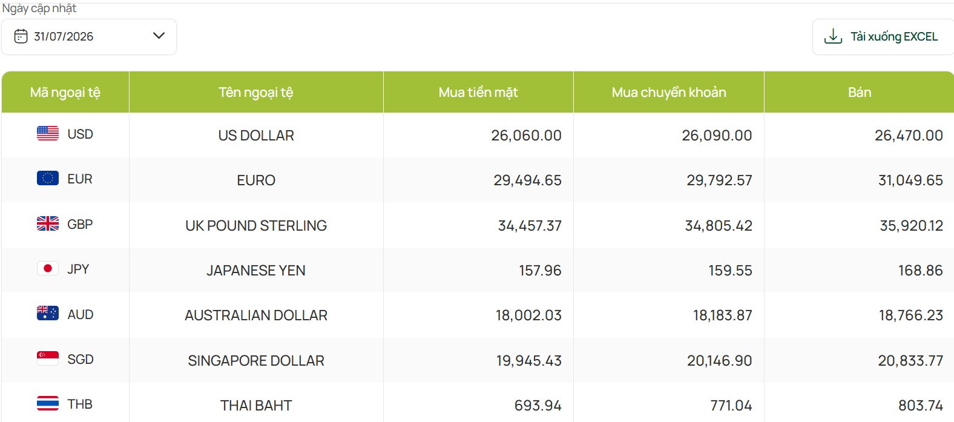
Task: Click the AUD Australia flag icon
Action: pyautogui.click(x=48, y=313)
